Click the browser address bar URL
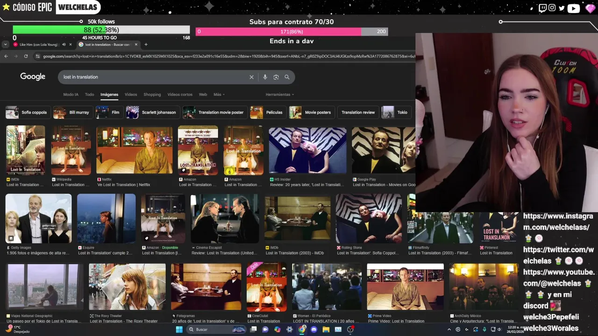The image size is (598, 336). (229, 56)
